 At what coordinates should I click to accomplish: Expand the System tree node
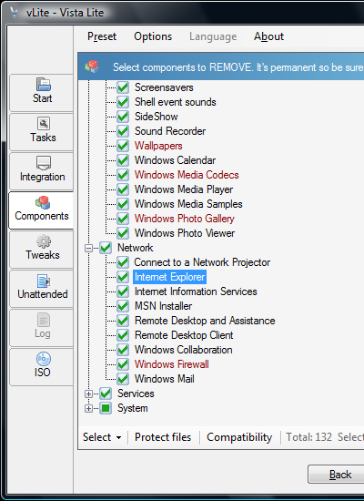(x=89, y=408)
